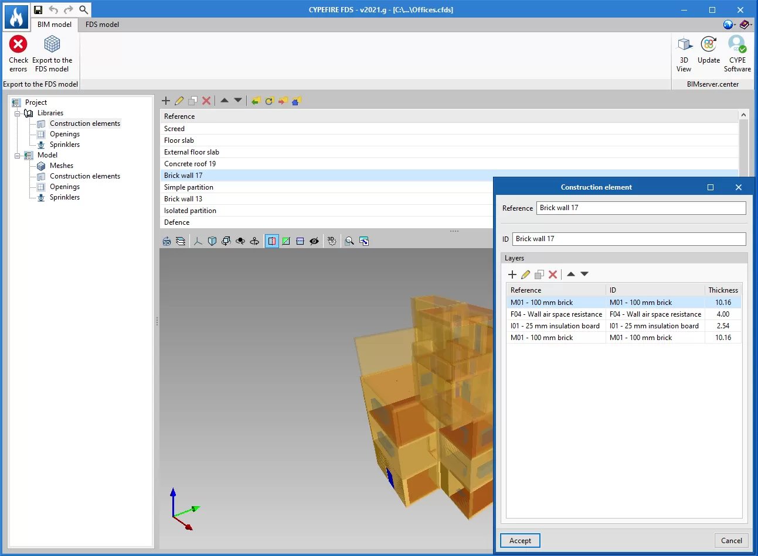Viewport: 758px width, 556px height.
Task: Select Sprinklers under Model
Action: (64, 197)
